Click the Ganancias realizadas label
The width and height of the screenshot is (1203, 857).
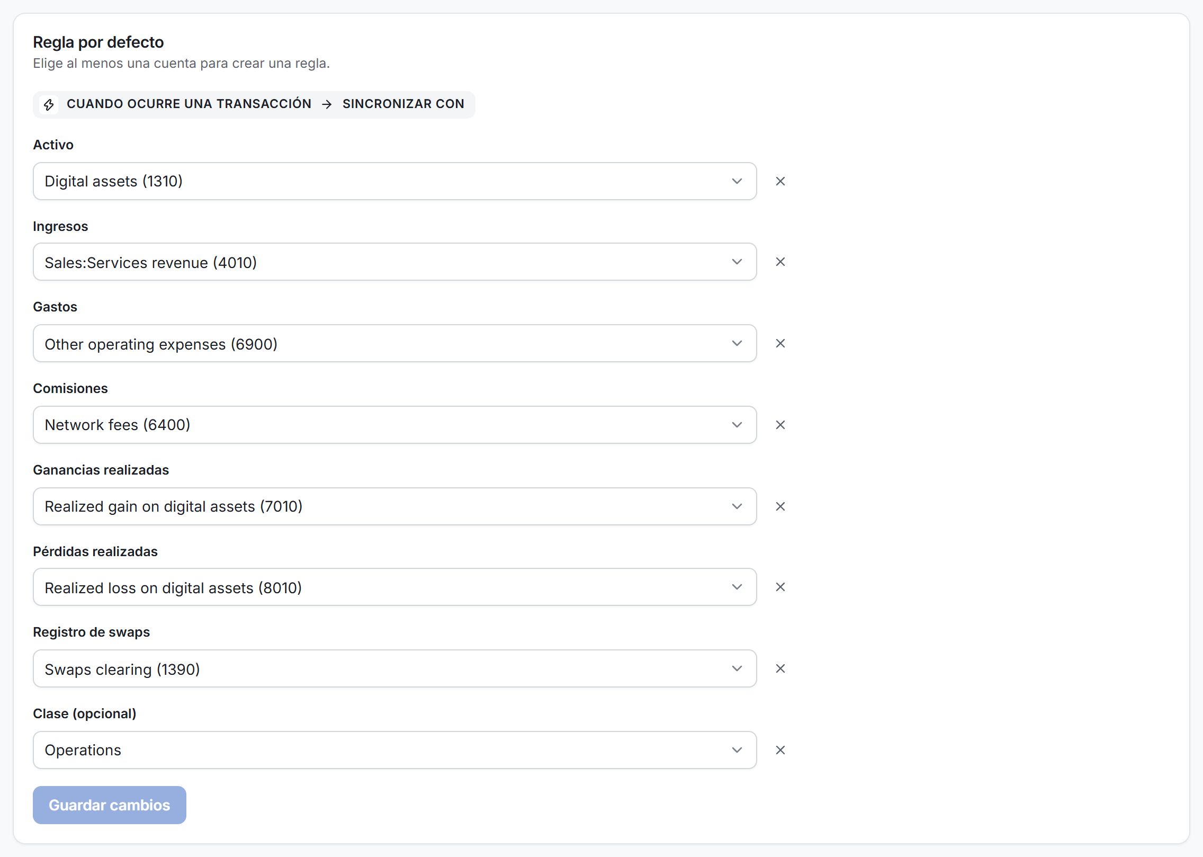click(x=101, y=470)
